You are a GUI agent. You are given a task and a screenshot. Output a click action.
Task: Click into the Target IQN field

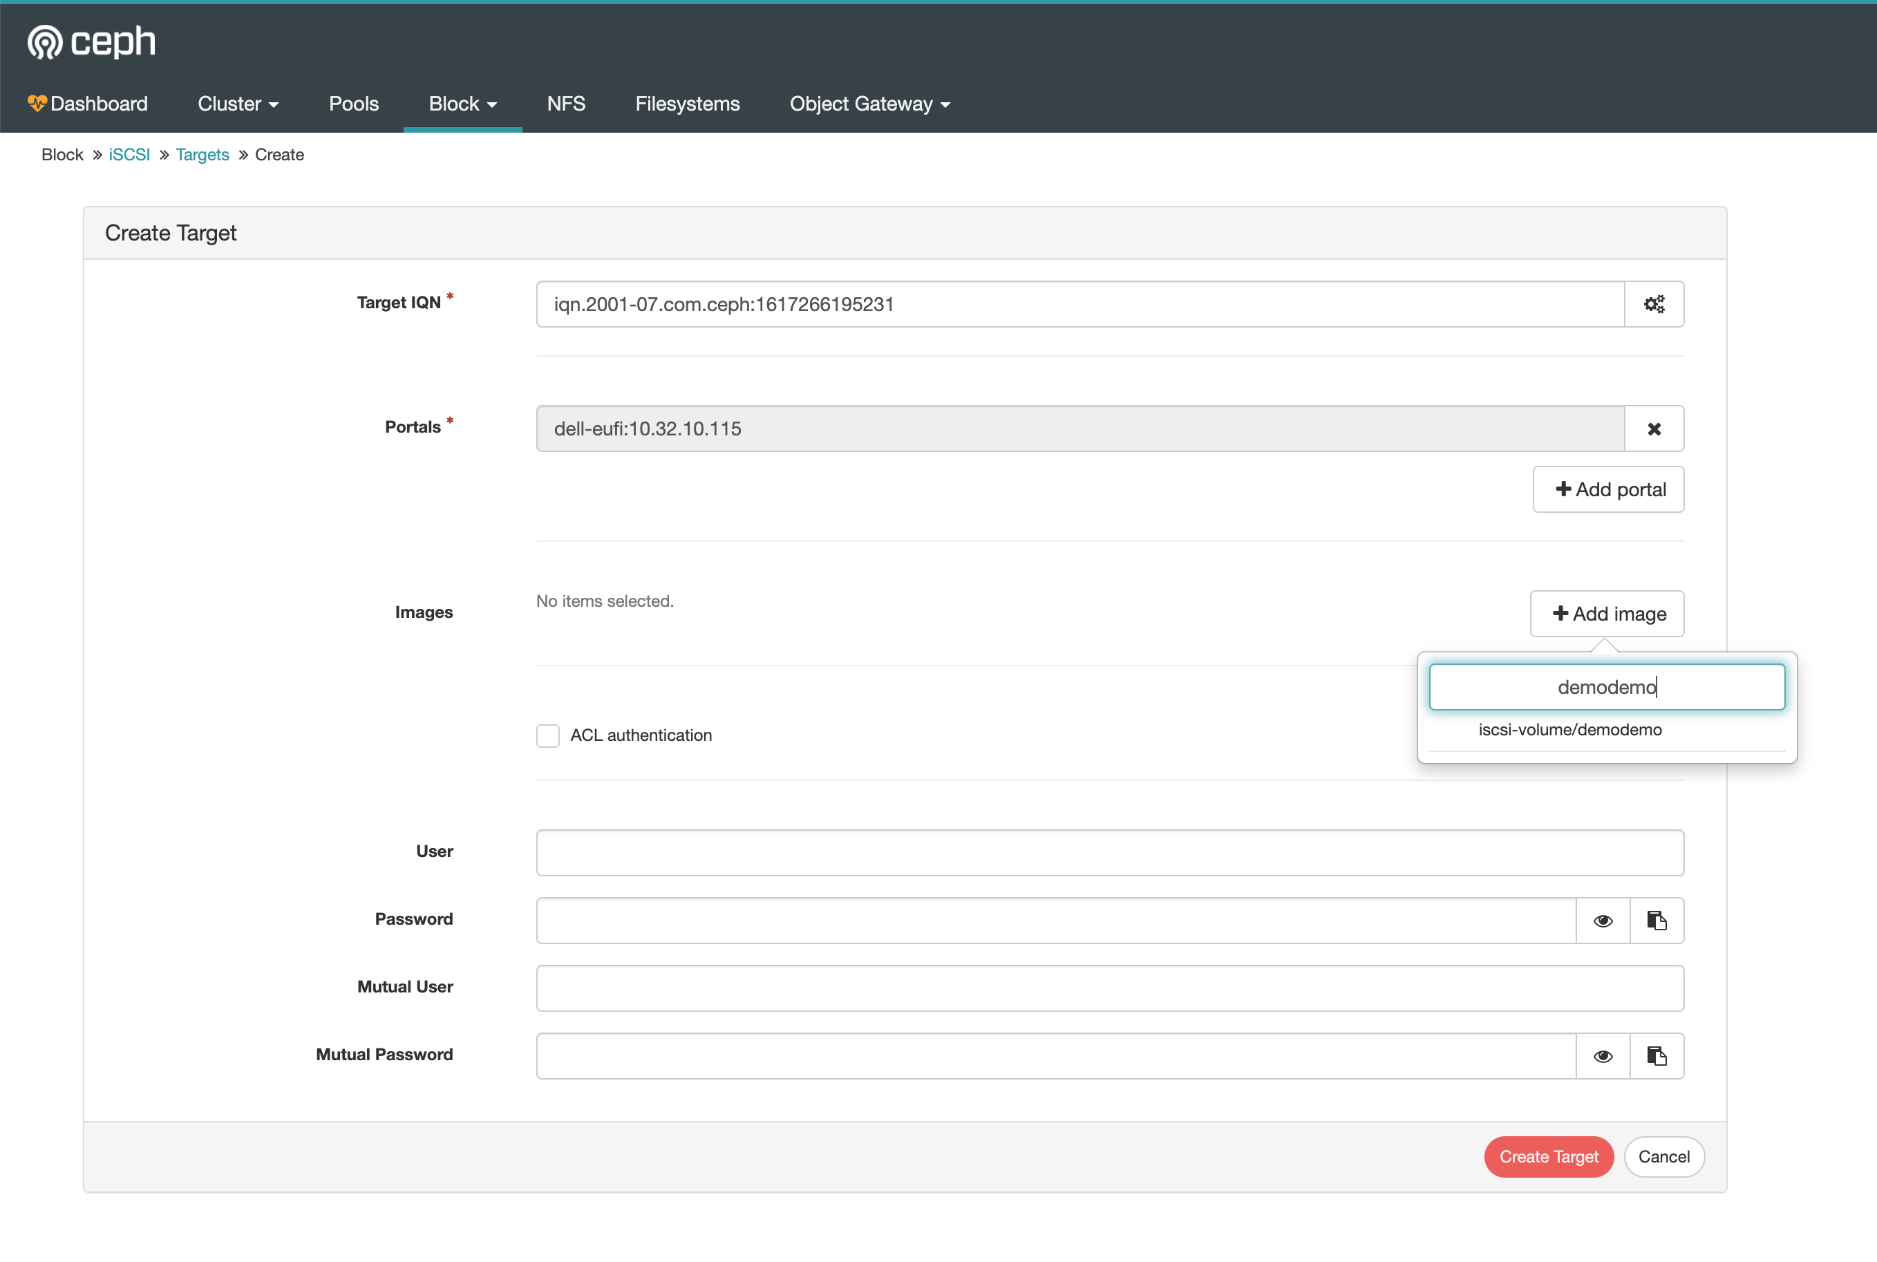click(x=1080, y=304)
